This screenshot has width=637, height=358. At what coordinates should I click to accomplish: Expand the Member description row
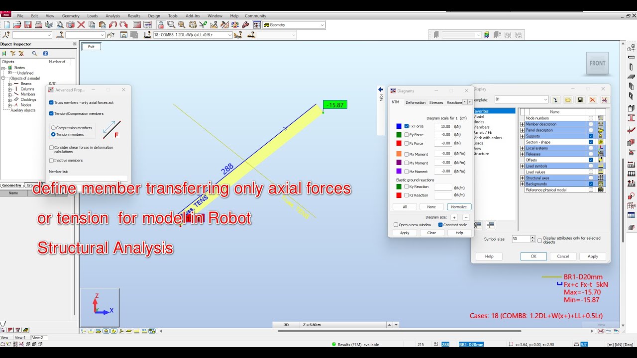pyautogui.click(x=522, y=124)
